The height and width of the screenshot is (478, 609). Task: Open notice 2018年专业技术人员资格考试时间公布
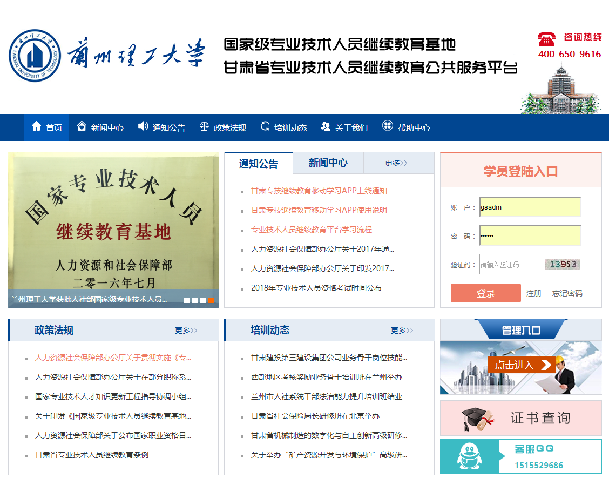point(316,288)
